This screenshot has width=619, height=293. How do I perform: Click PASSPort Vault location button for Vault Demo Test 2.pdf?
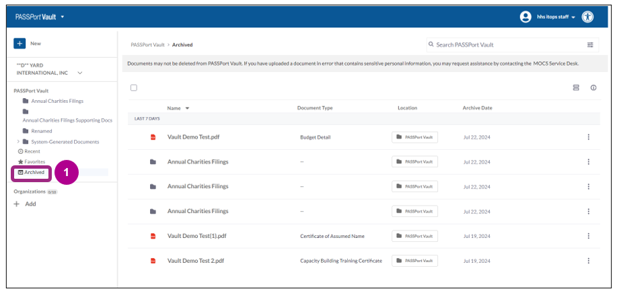[x=414, y=261]
